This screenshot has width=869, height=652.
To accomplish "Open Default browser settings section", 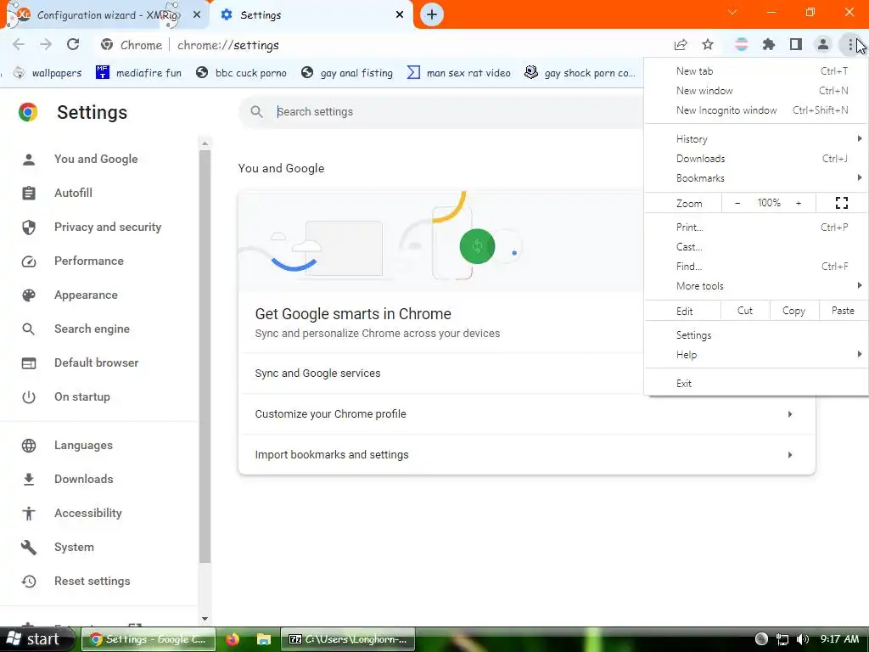I will click(97, 363).
